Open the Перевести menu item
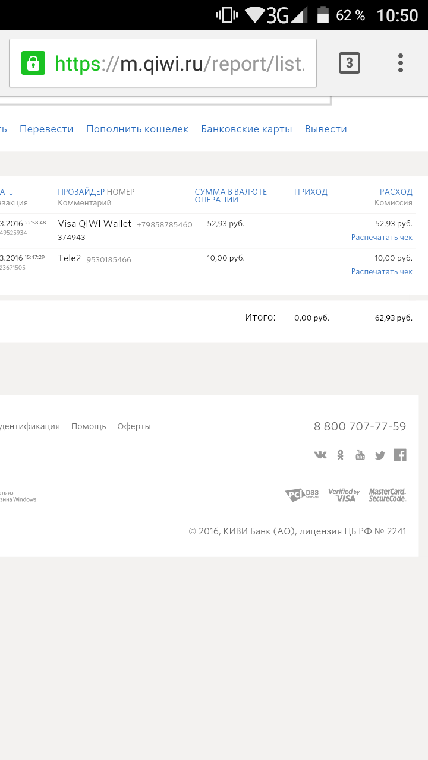The width and height of the screenshot is (428, 760). (46, 129)
